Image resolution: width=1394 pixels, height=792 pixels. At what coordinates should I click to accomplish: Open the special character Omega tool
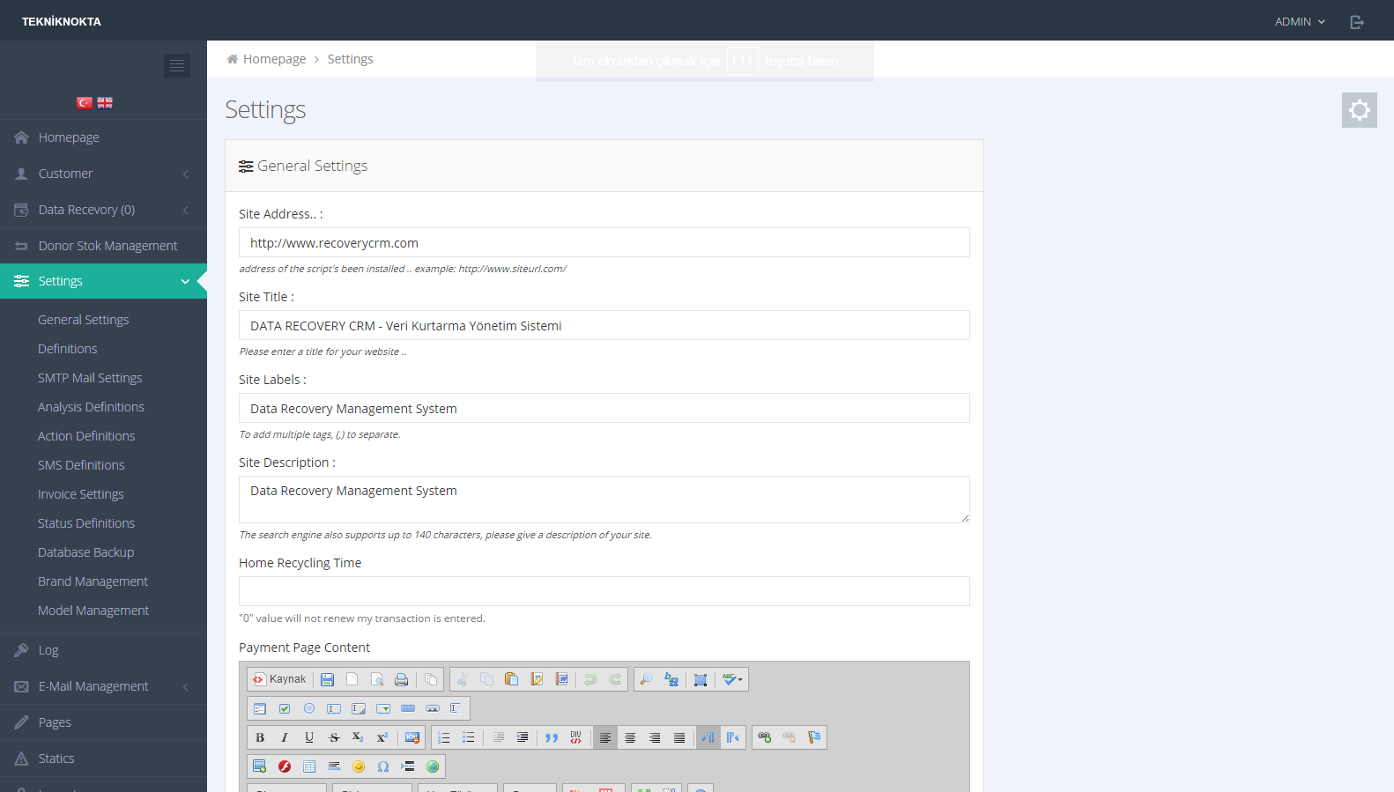point(383,766)
